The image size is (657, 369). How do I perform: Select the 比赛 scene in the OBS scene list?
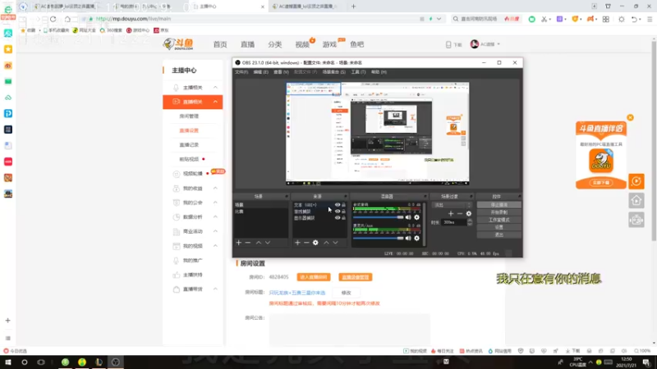click(260, 212)
